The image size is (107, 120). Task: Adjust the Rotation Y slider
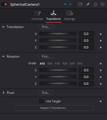click(58, 77)
